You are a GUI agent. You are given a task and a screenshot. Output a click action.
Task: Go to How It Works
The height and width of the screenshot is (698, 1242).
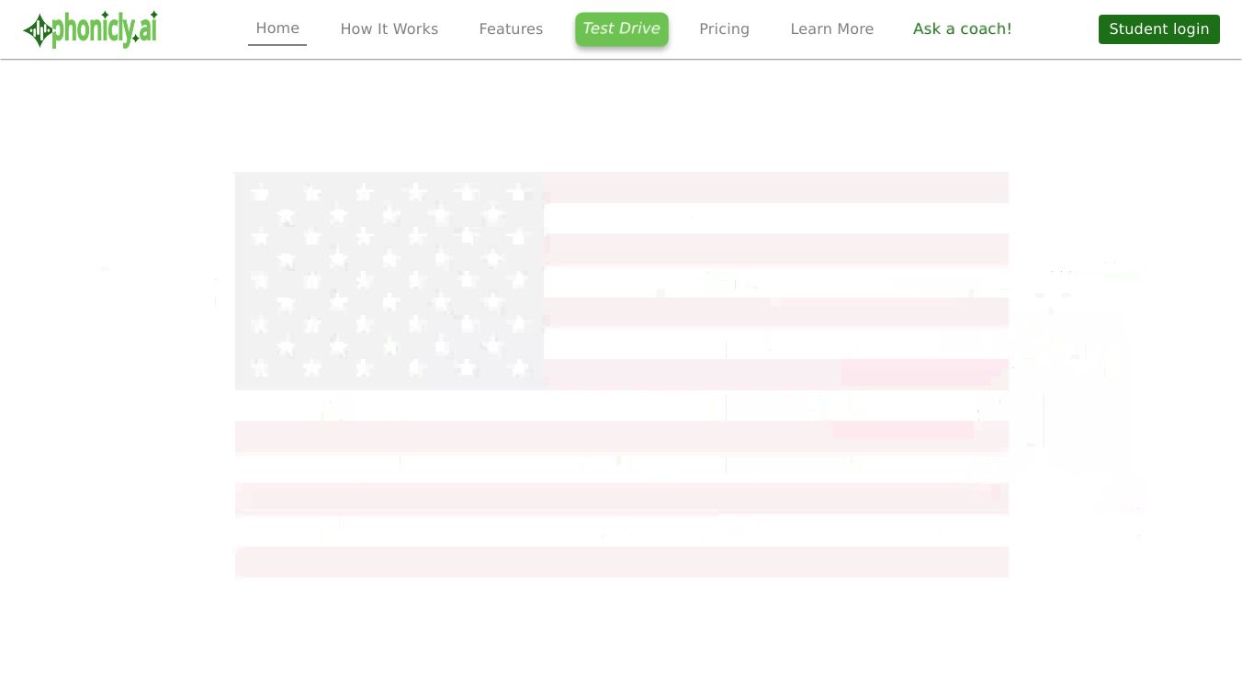390,29
